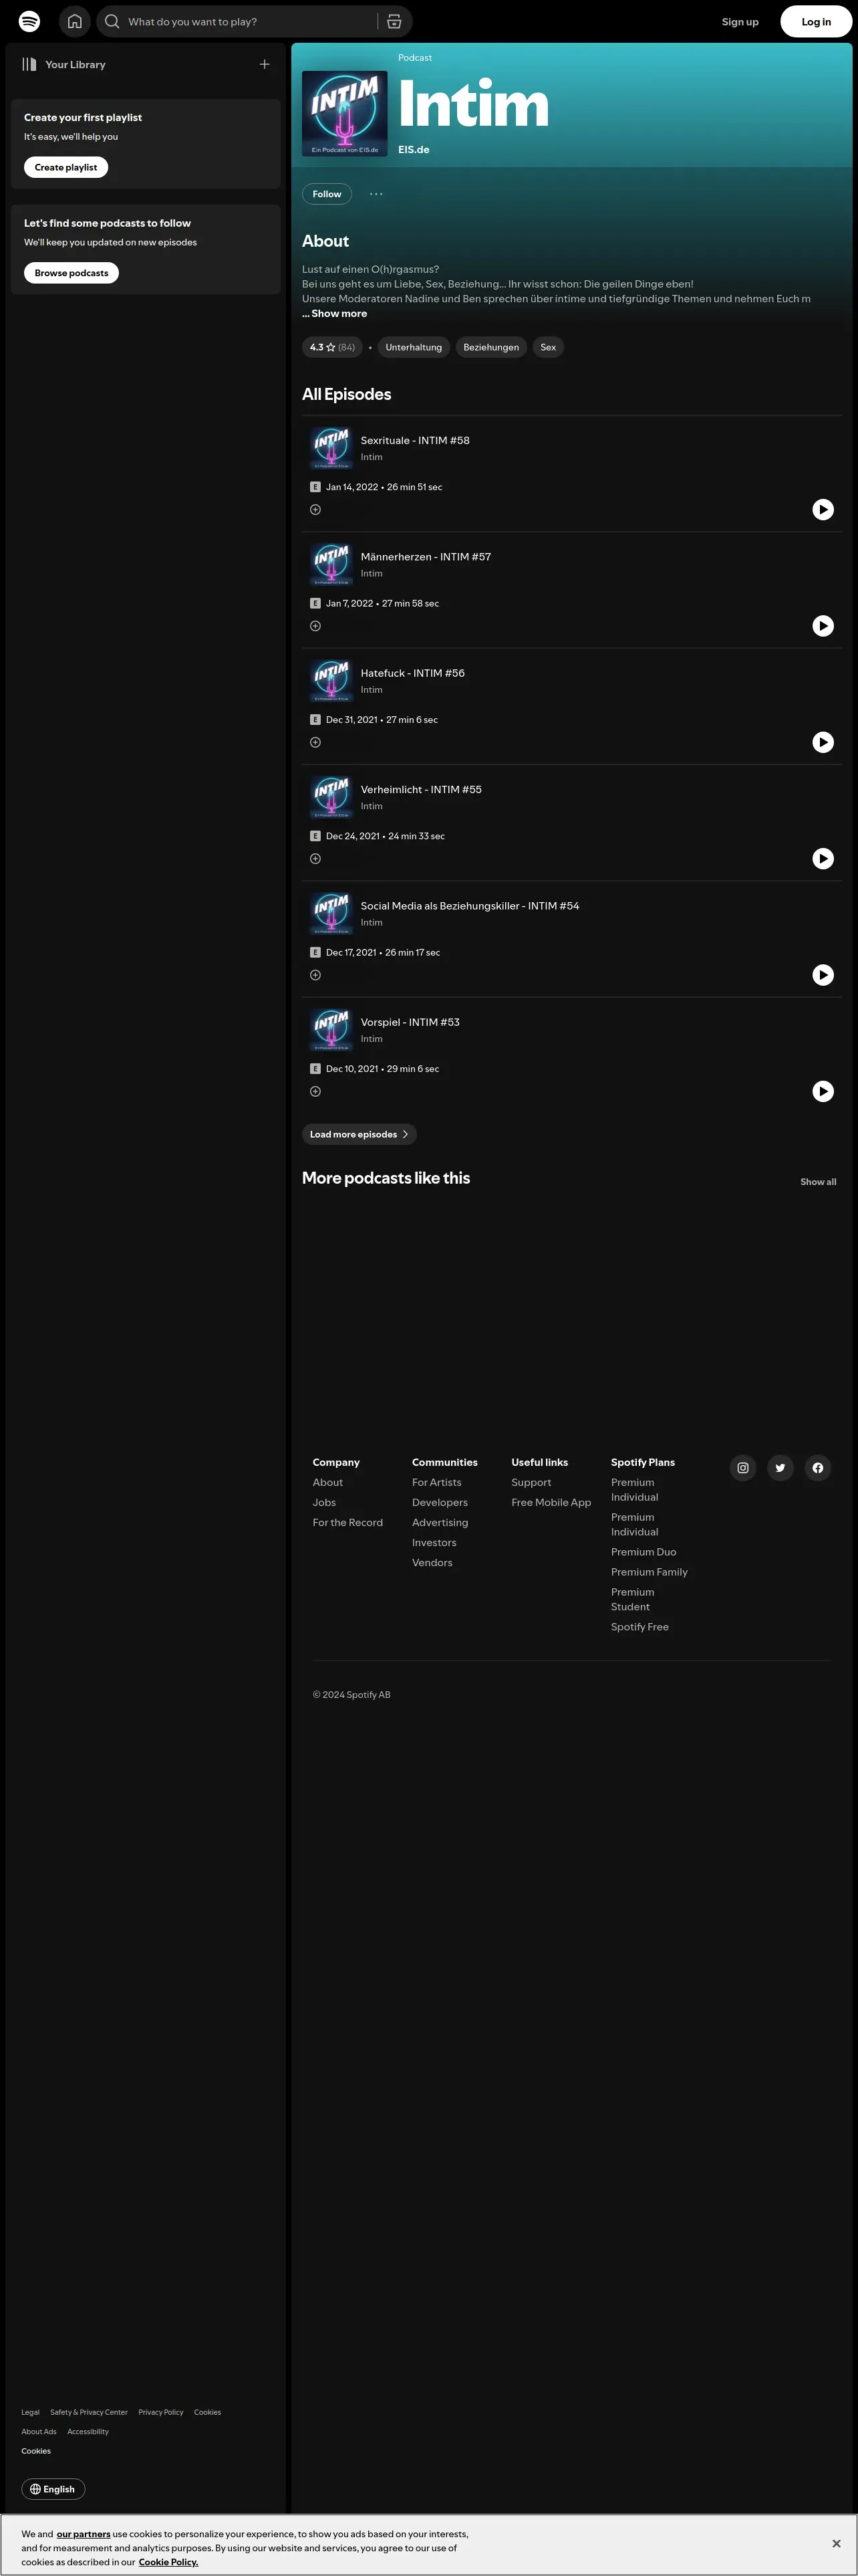Open footer link Premium Duo
Screen dimensions: 858x2576
pyautogui.click(x=643, y=1552)
